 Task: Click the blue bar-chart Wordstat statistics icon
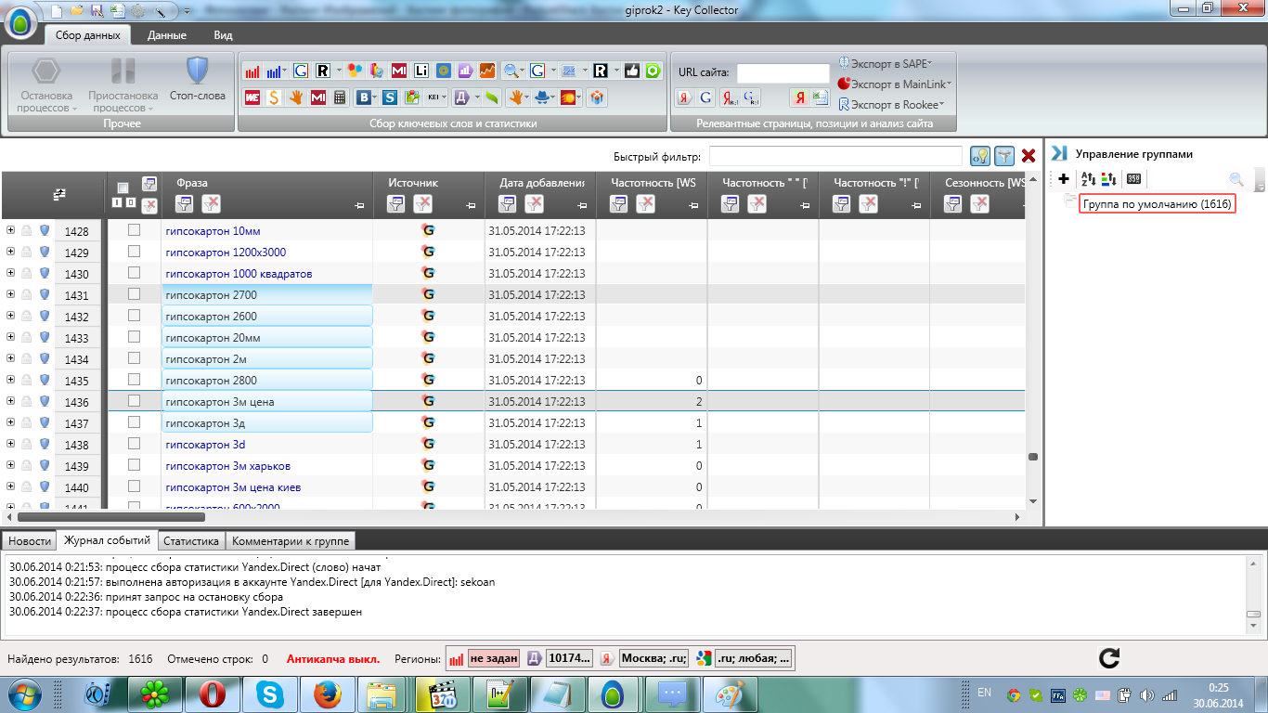(274, 71)
